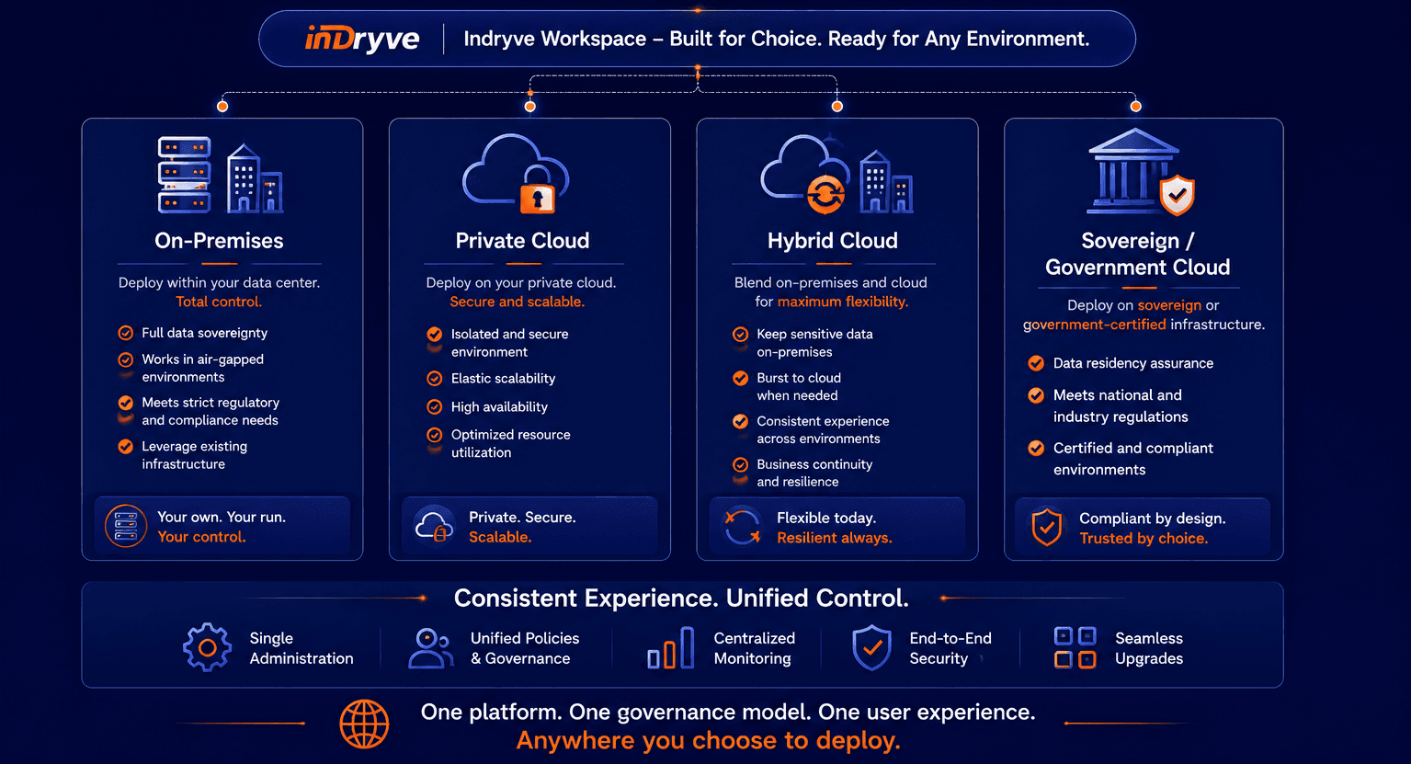The image size is (1411, 764).
Task: Click the check icon beside 'Consistent experience across environments'
Action: click(x=740, y=421)
